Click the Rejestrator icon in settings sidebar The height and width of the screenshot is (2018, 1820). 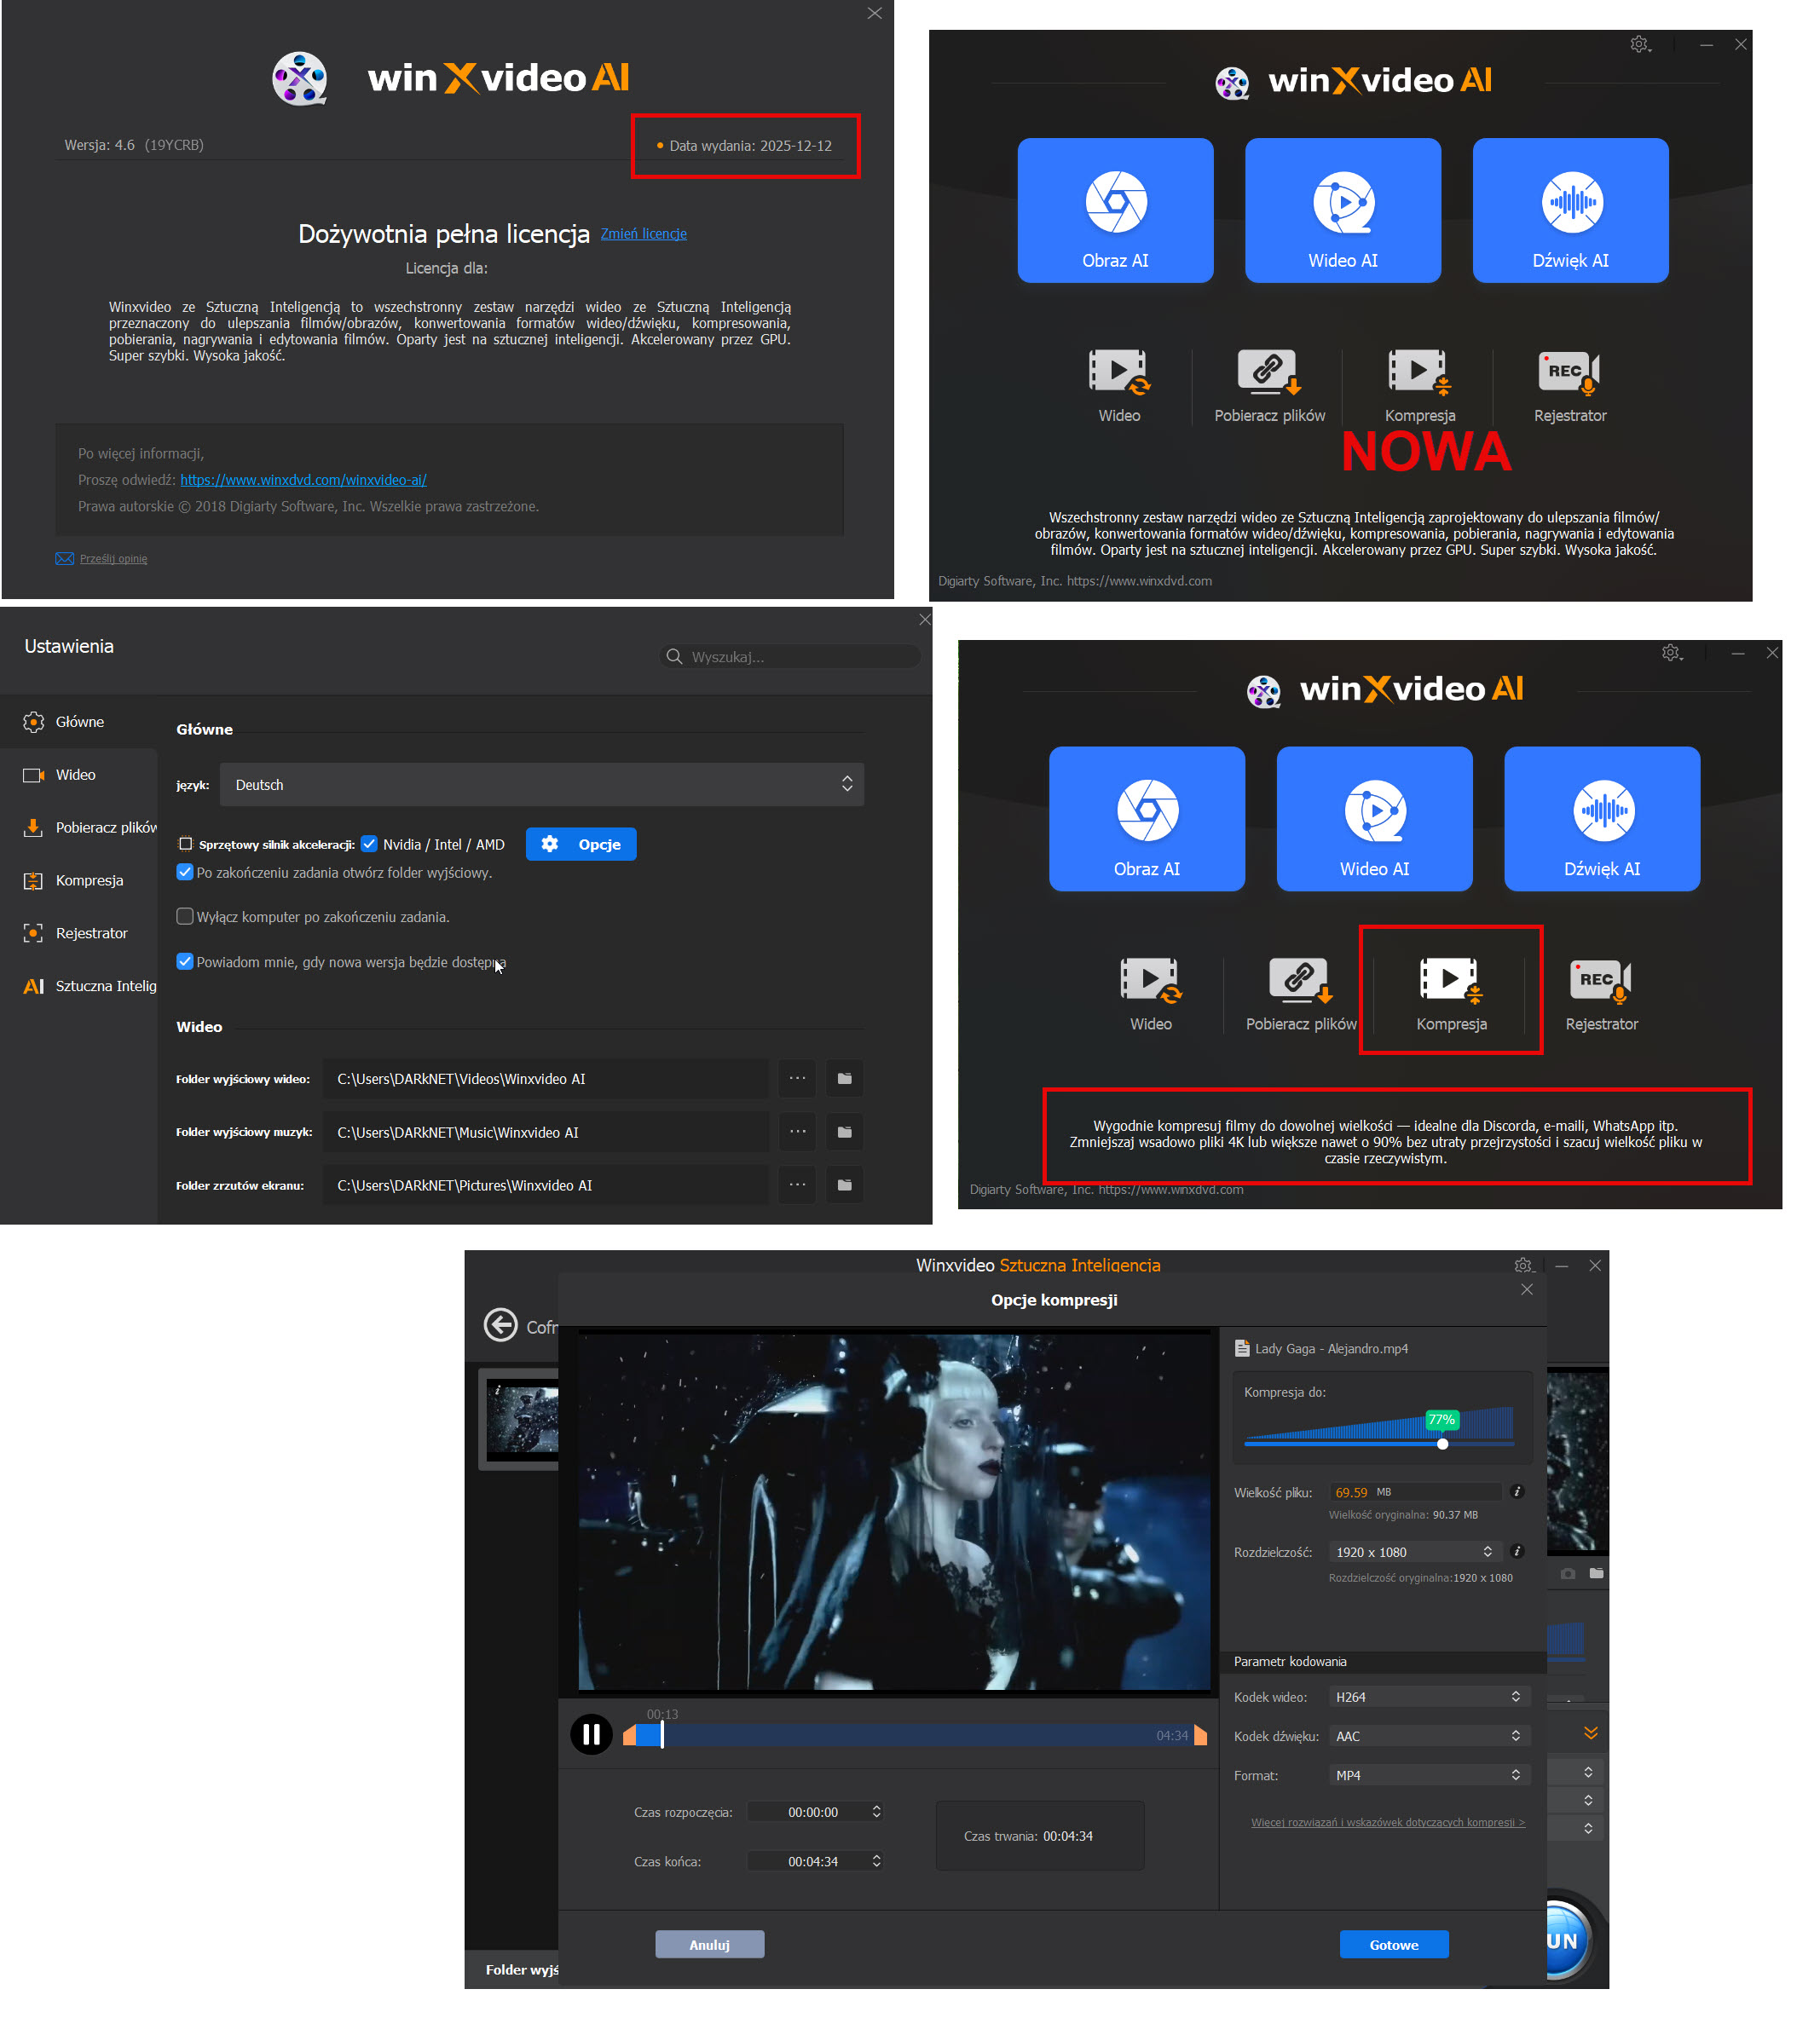click(33, 932)
